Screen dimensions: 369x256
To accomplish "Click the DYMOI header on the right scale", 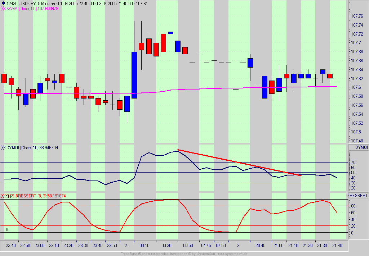I will (361, 147).
